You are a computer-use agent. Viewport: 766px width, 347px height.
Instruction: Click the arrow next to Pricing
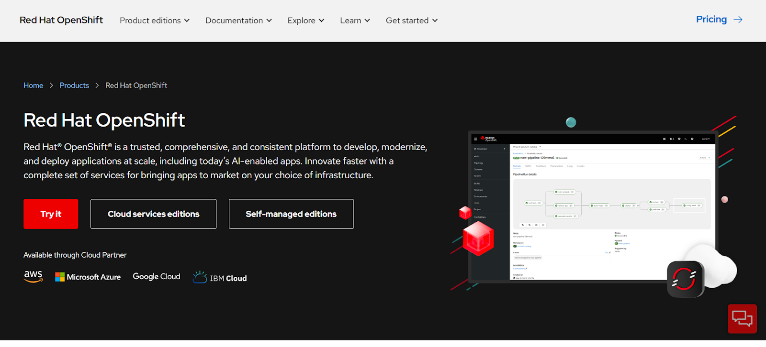coord(738,20)
